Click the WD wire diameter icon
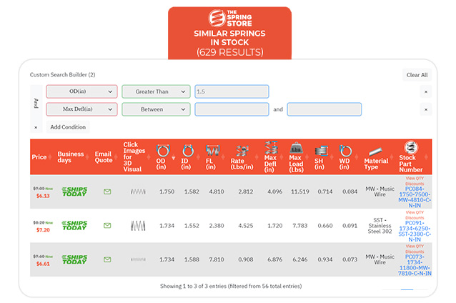 [x=345, y=151]
